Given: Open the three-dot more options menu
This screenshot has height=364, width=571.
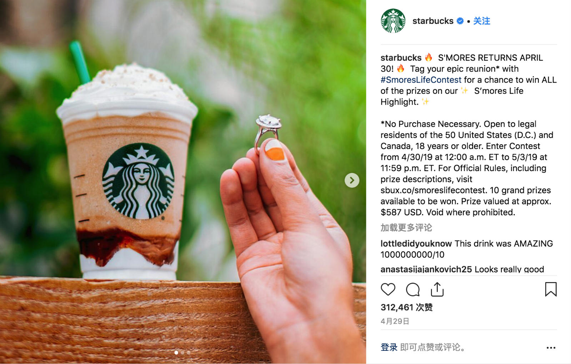Looking at the screenshot, I should click(551, 348).
